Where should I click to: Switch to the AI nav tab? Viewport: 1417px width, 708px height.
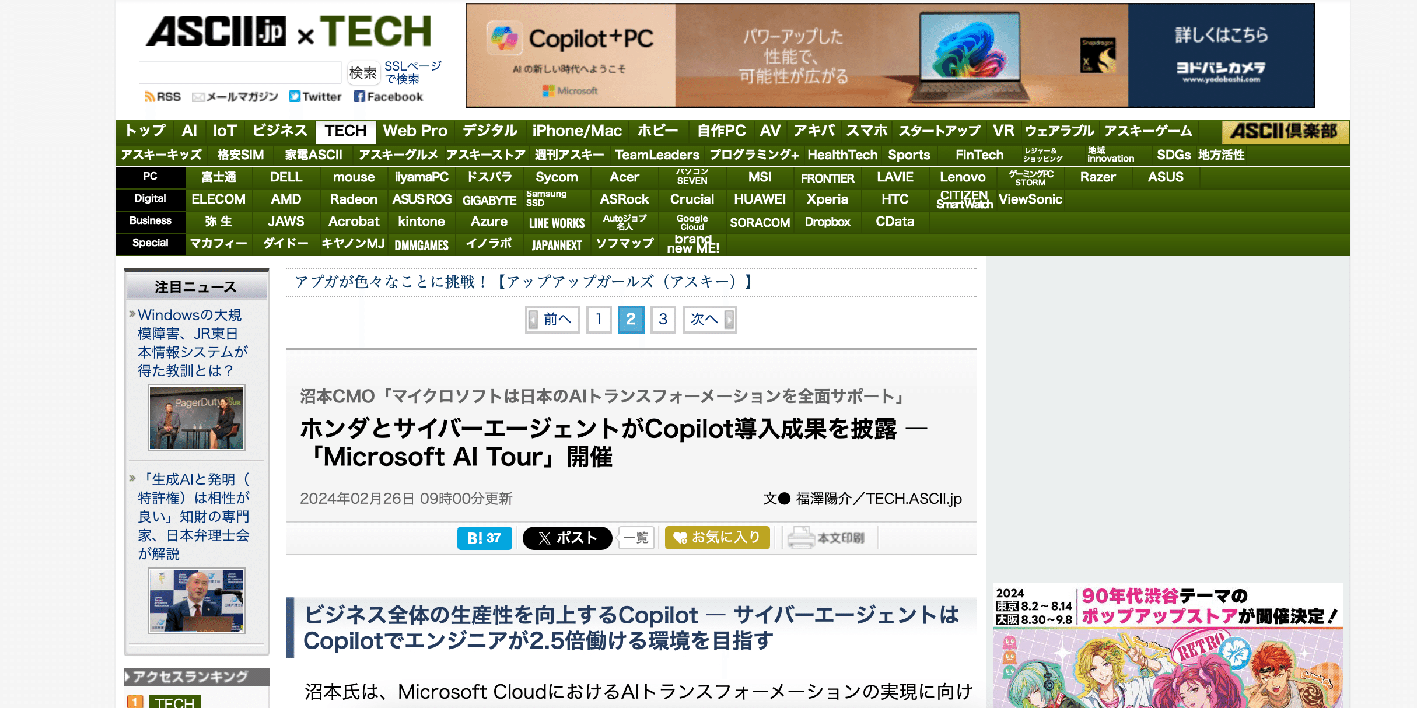pos(189,131)
